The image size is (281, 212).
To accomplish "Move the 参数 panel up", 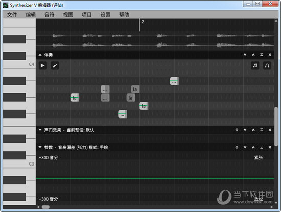I will (x=253, y=147).
